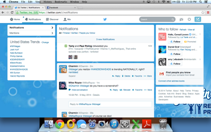
Task: Open the settings gear menu in Twitter
Action: pyautogui.click(x=189, y=19)
